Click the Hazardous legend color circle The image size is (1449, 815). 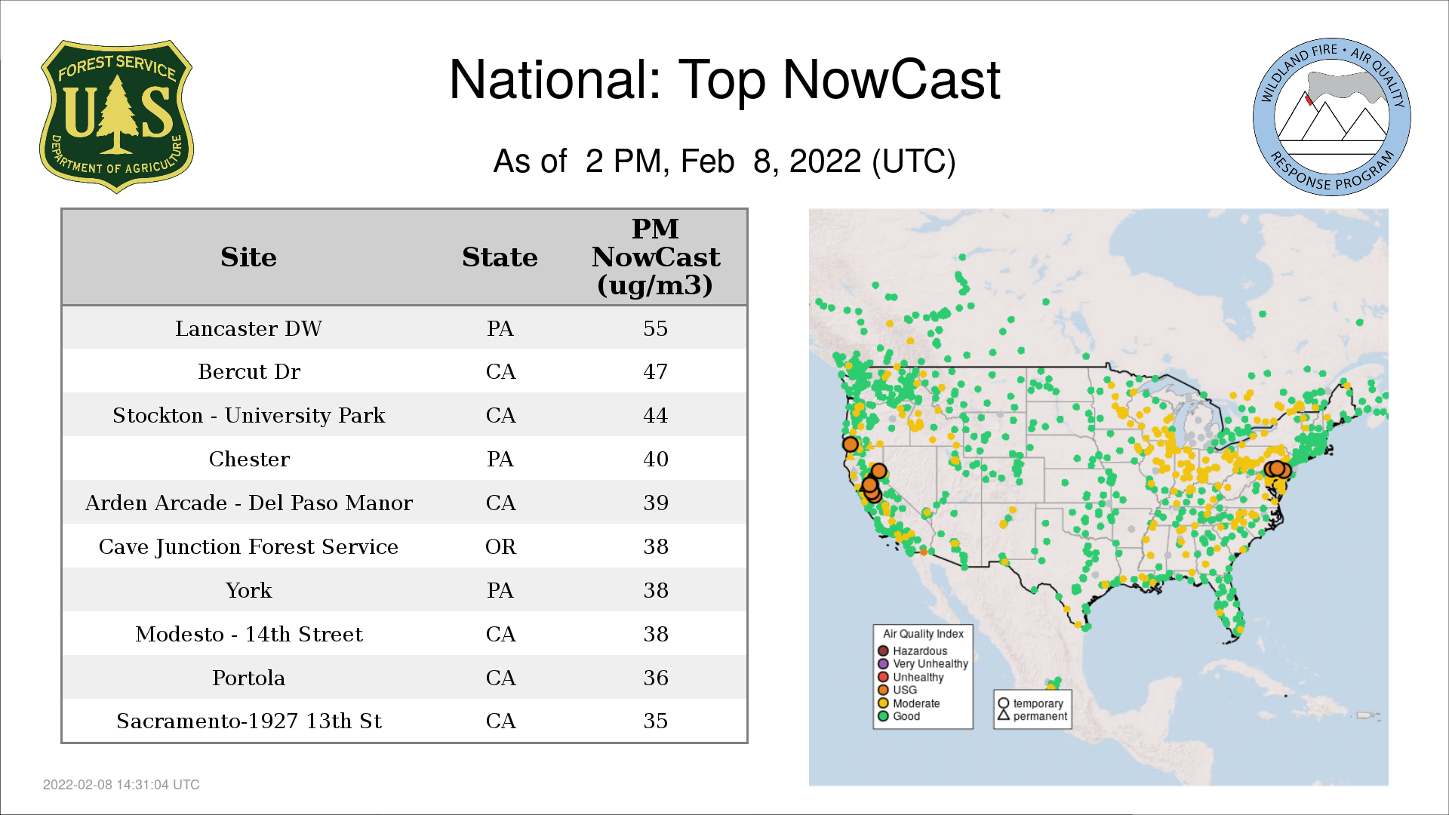[x=883, y=650]
